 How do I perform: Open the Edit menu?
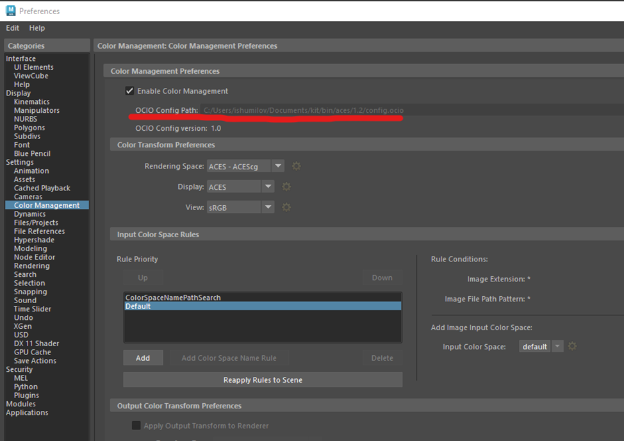pyautogui.click(x=12, y=28)
